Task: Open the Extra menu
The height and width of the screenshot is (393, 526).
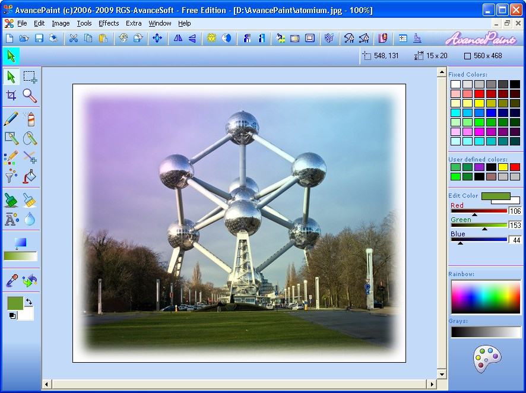Action: [x=134, y=23]
